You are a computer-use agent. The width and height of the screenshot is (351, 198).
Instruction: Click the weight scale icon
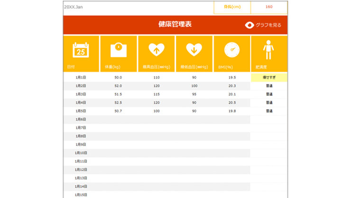click(119, 50)
